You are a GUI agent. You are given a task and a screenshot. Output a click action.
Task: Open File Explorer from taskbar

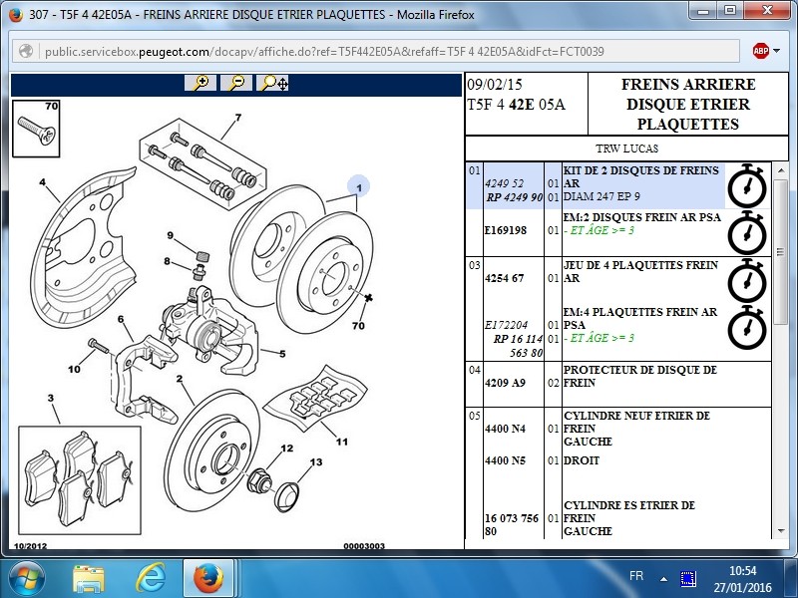(x=89, y=579)
